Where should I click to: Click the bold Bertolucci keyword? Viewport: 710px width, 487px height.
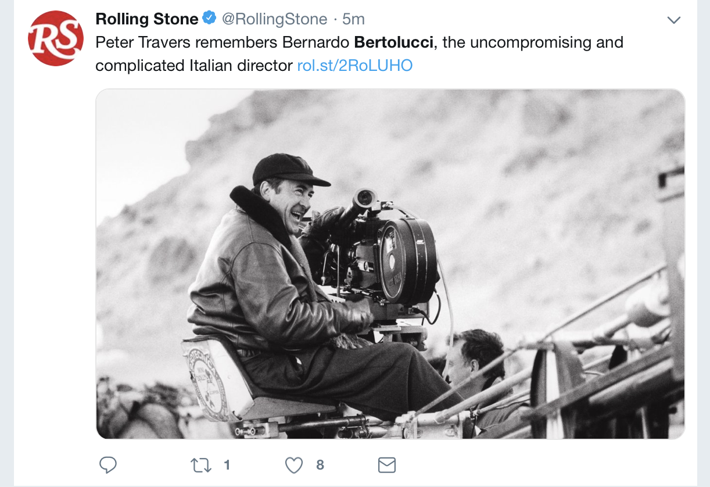click(x=395, y=42)
